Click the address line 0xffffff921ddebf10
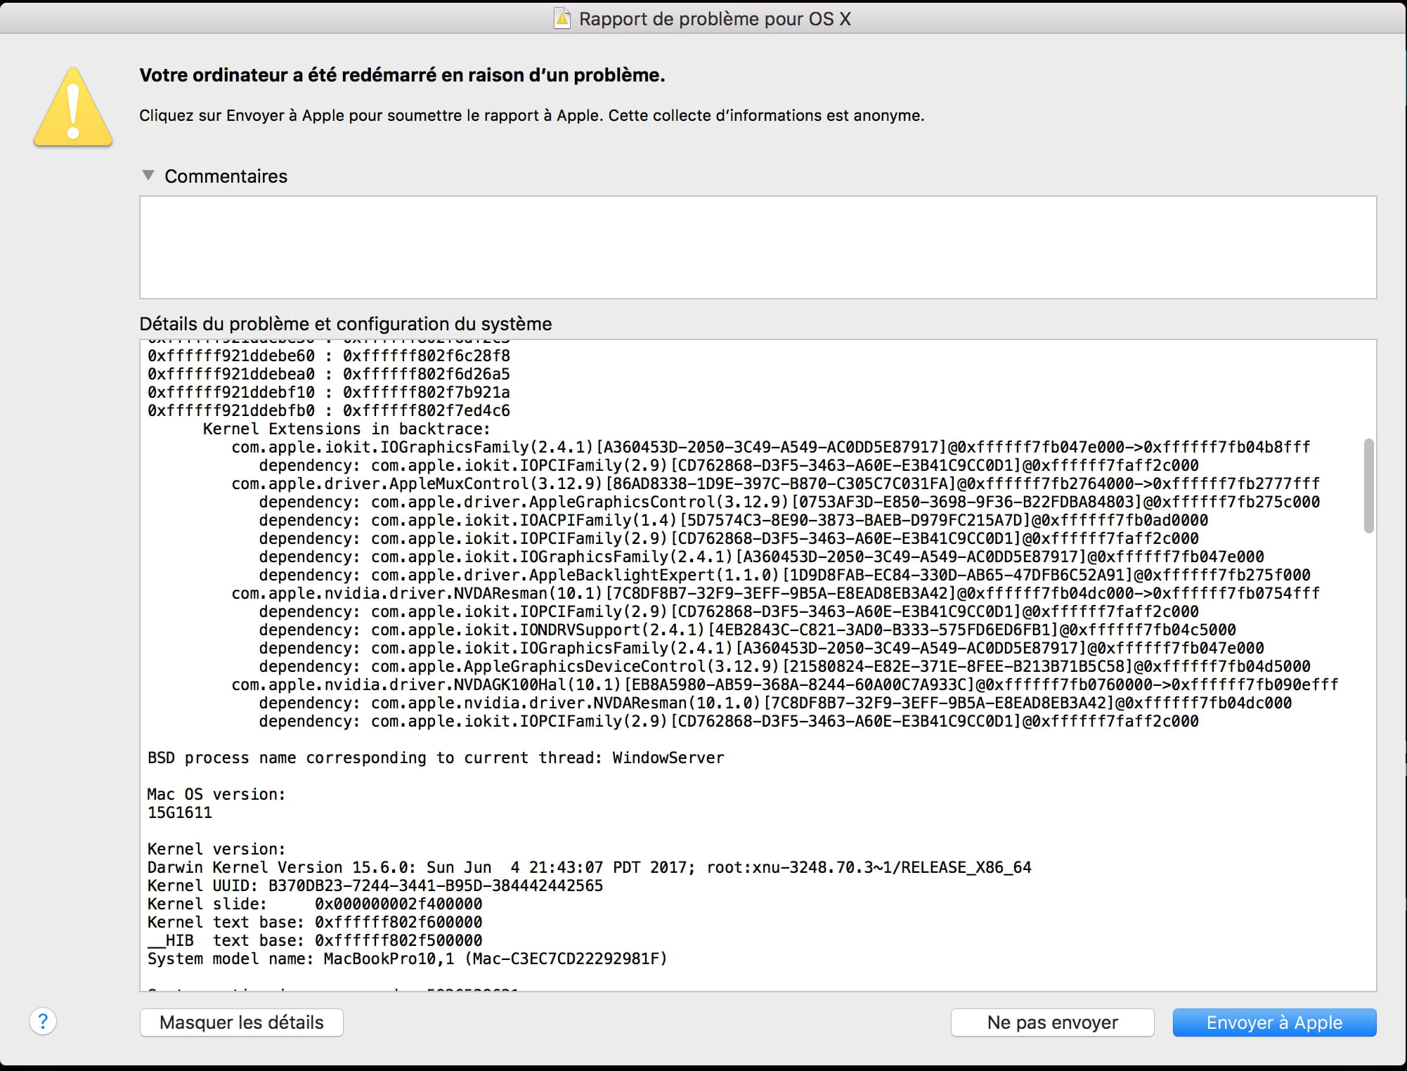The height and width of the screenshot is (1071, 1407). pyautogui.click(x=329, y=392)
